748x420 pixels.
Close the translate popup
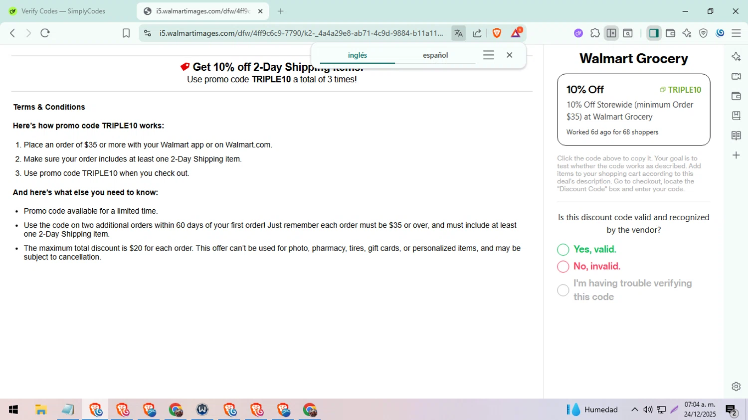coord(509,55)
